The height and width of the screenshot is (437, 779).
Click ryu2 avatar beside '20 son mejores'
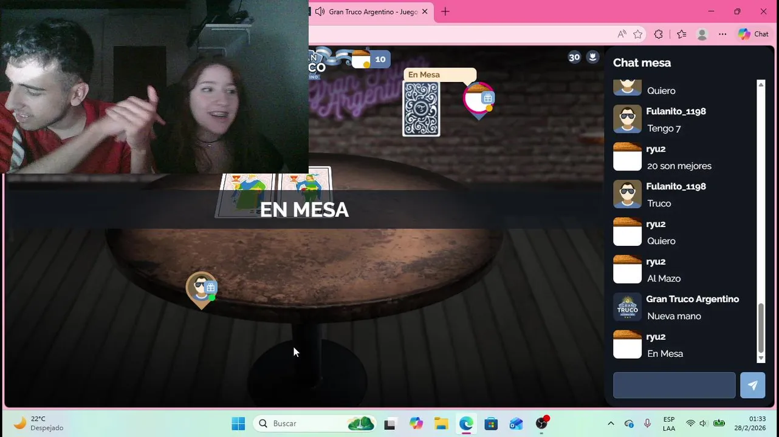[627, 157]
